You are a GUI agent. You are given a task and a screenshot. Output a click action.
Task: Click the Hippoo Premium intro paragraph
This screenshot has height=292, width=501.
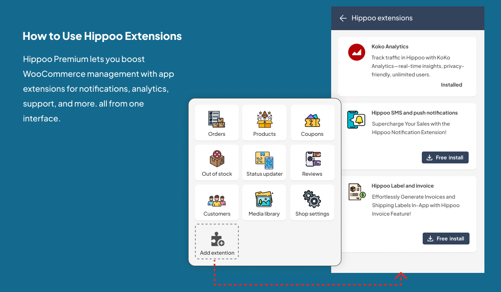[x=98, y=89]
